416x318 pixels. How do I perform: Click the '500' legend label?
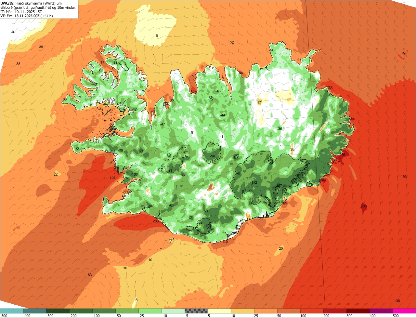pos(396,316)
